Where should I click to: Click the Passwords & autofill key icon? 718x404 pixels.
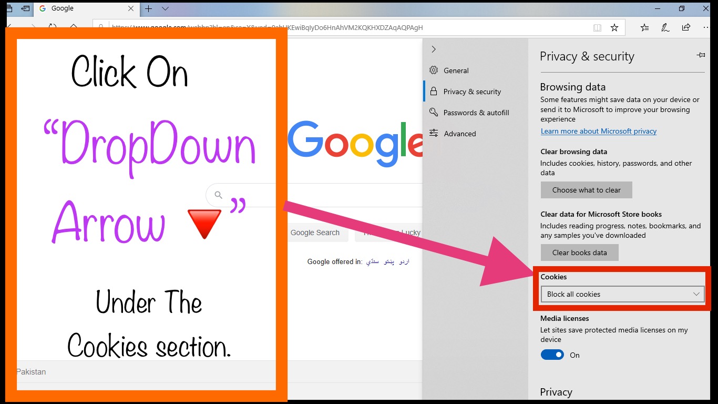[x=434, y=112]
